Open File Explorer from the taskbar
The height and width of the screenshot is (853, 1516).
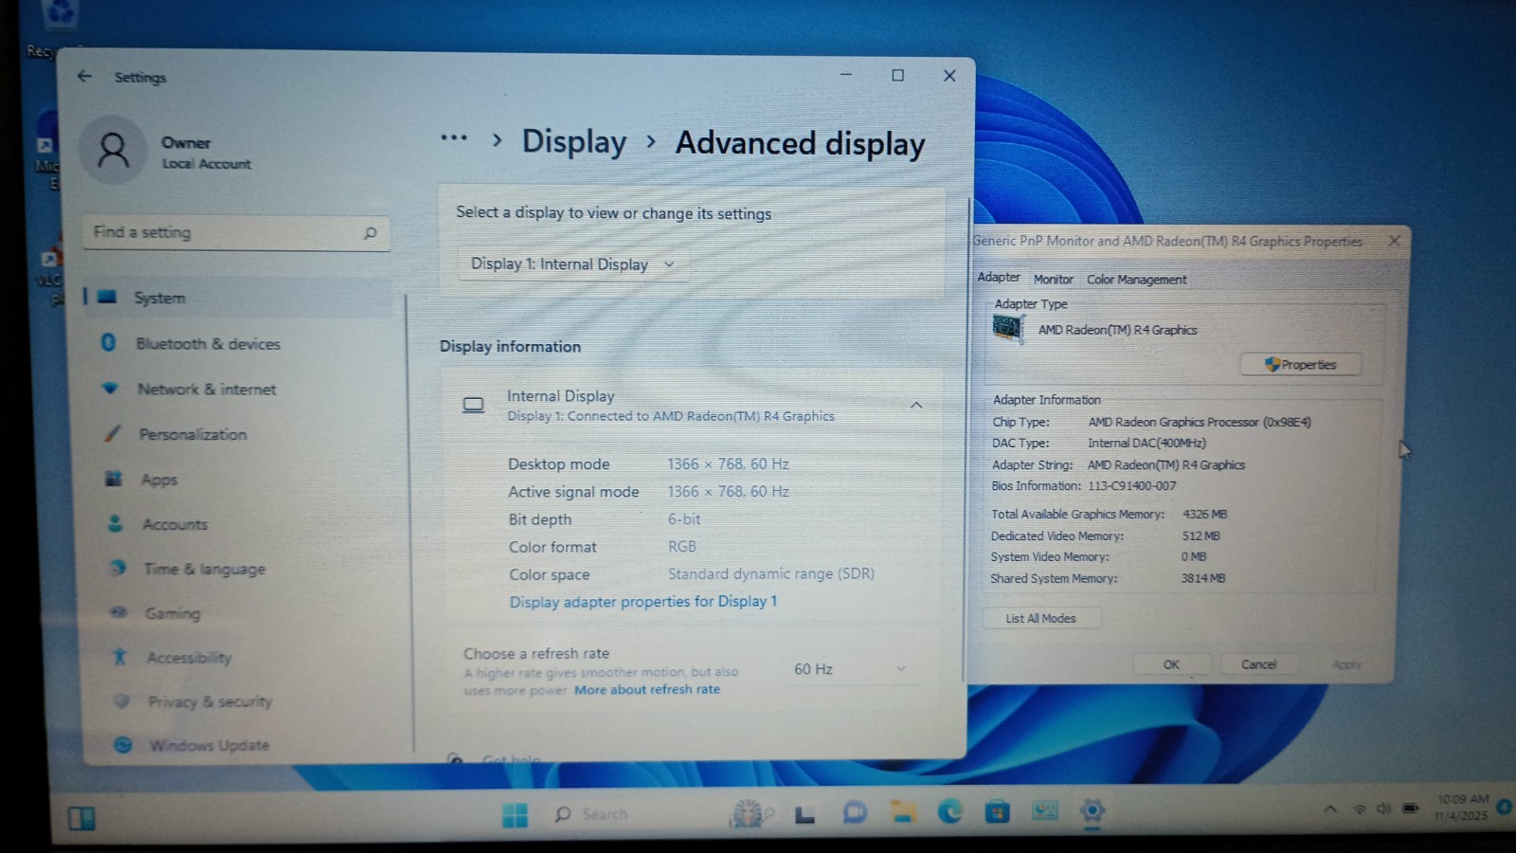coord(902,812)
